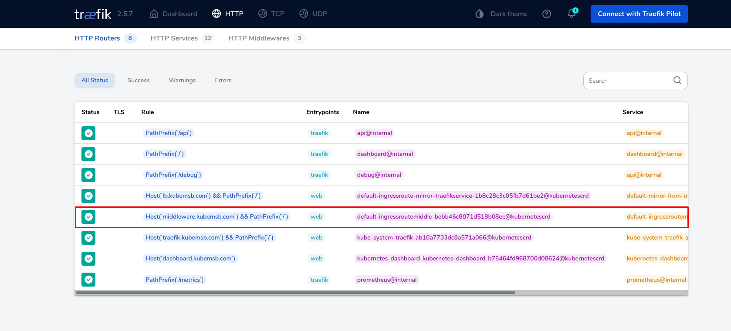Click the Traefik logo
Image resolution: width=731 pixels, height=331 pixels.
click(93, 14)
